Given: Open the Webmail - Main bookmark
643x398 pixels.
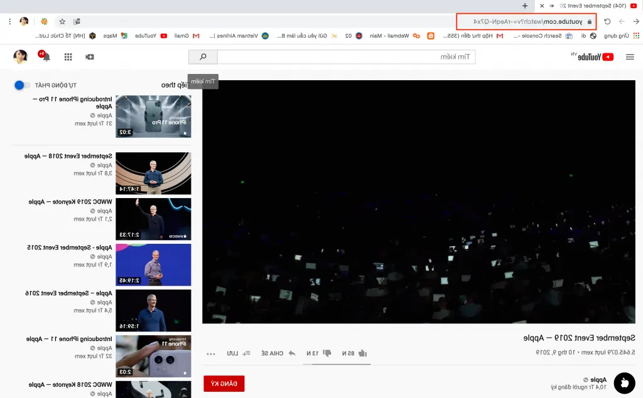Looking at the screenshot, I should pyautogui.click(x=394, y=36).
